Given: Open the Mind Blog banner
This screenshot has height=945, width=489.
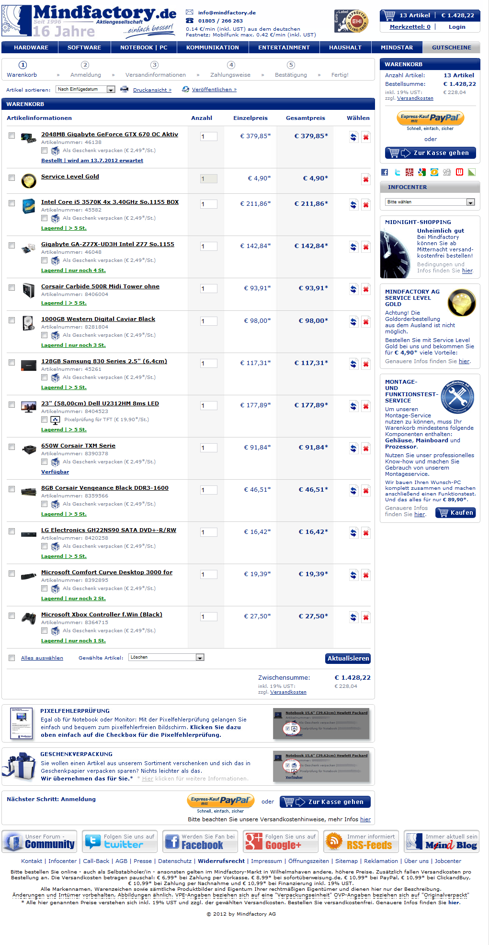Looking at the screenshot, I should pos(442,841).
